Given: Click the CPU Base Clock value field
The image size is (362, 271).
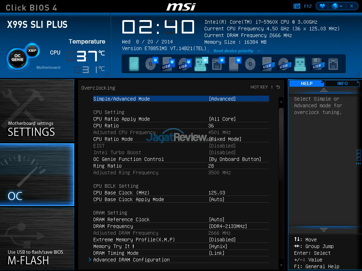Looking at the screenshot, I should pos(217,193).
